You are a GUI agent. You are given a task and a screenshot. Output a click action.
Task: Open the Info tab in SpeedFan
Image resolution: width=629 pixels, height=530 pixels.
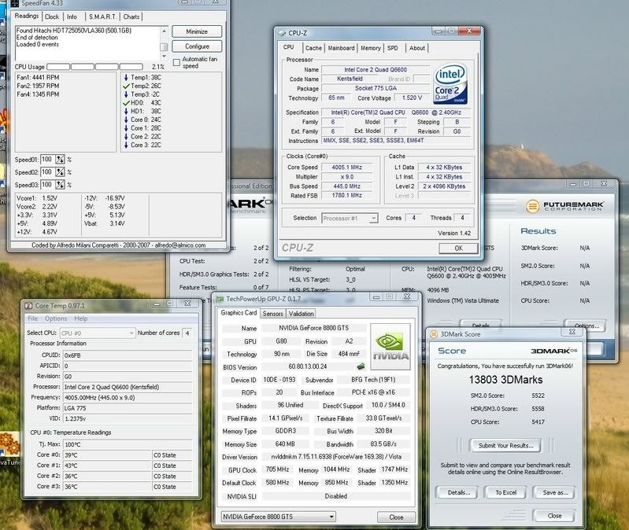coord(72,17)
